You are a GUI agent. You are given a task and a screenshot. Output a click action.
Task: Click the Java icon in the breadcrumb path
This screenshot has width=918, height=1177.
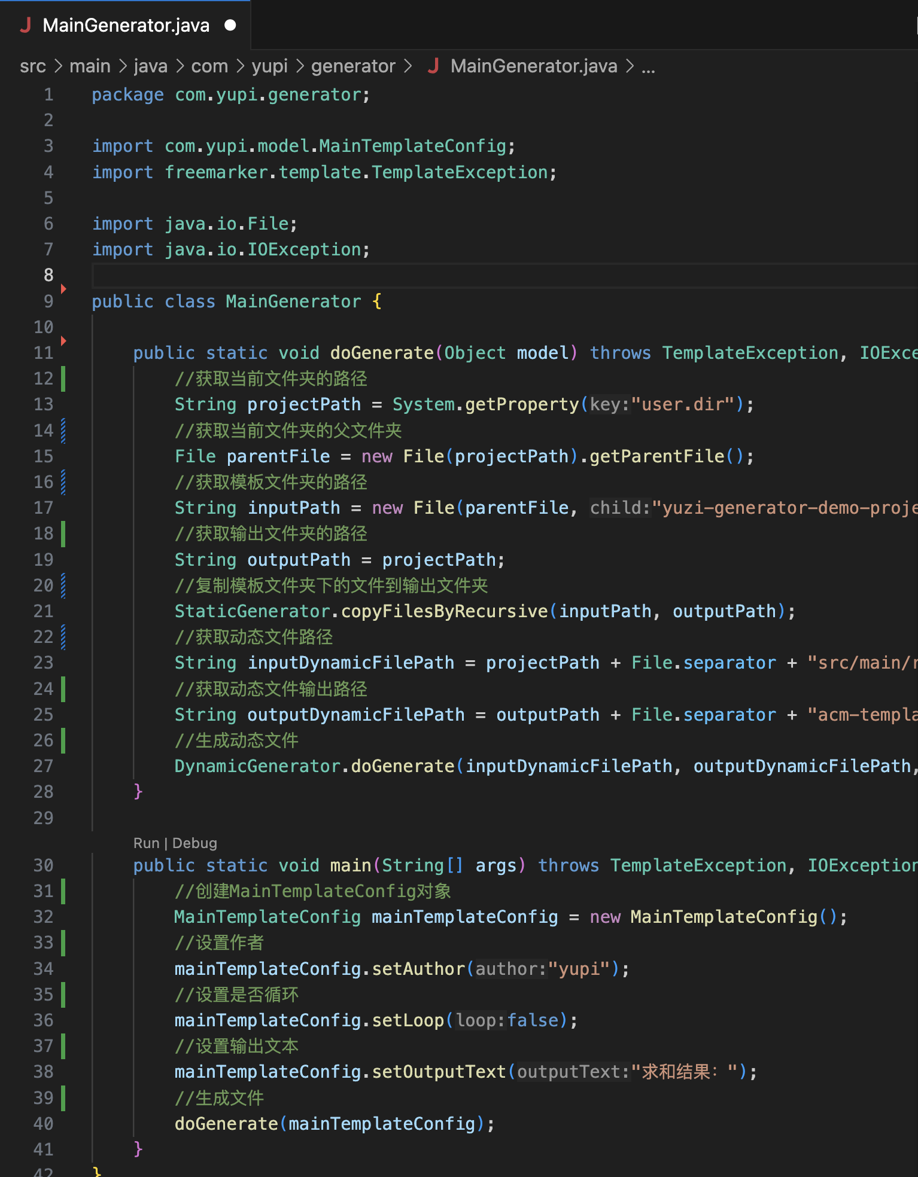tap(433, 66)
